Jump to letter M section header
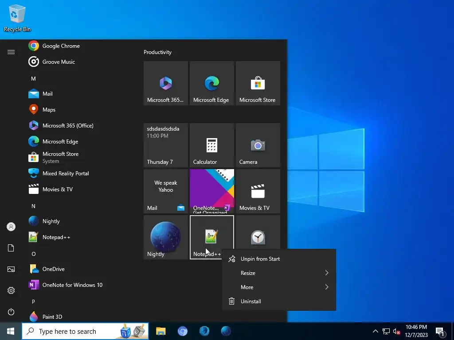Screen dimensions: 454x340 pyautogui.click(x=33, y=79)
